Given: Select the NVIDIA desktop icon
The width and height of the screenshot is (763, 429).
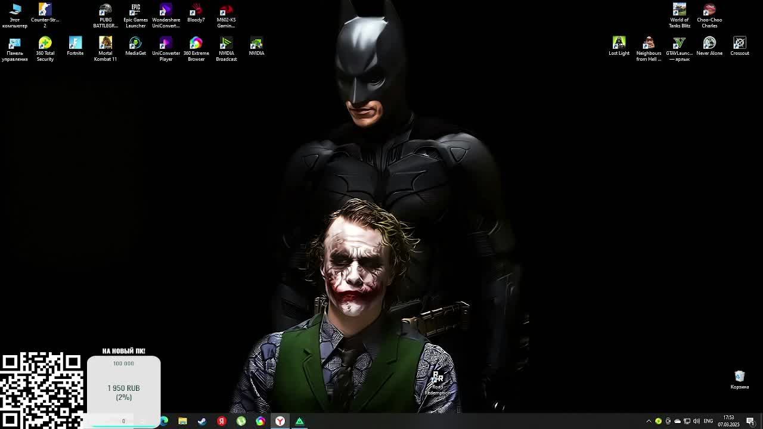Looking at the screenshot, I should click(x=256, y=46).
